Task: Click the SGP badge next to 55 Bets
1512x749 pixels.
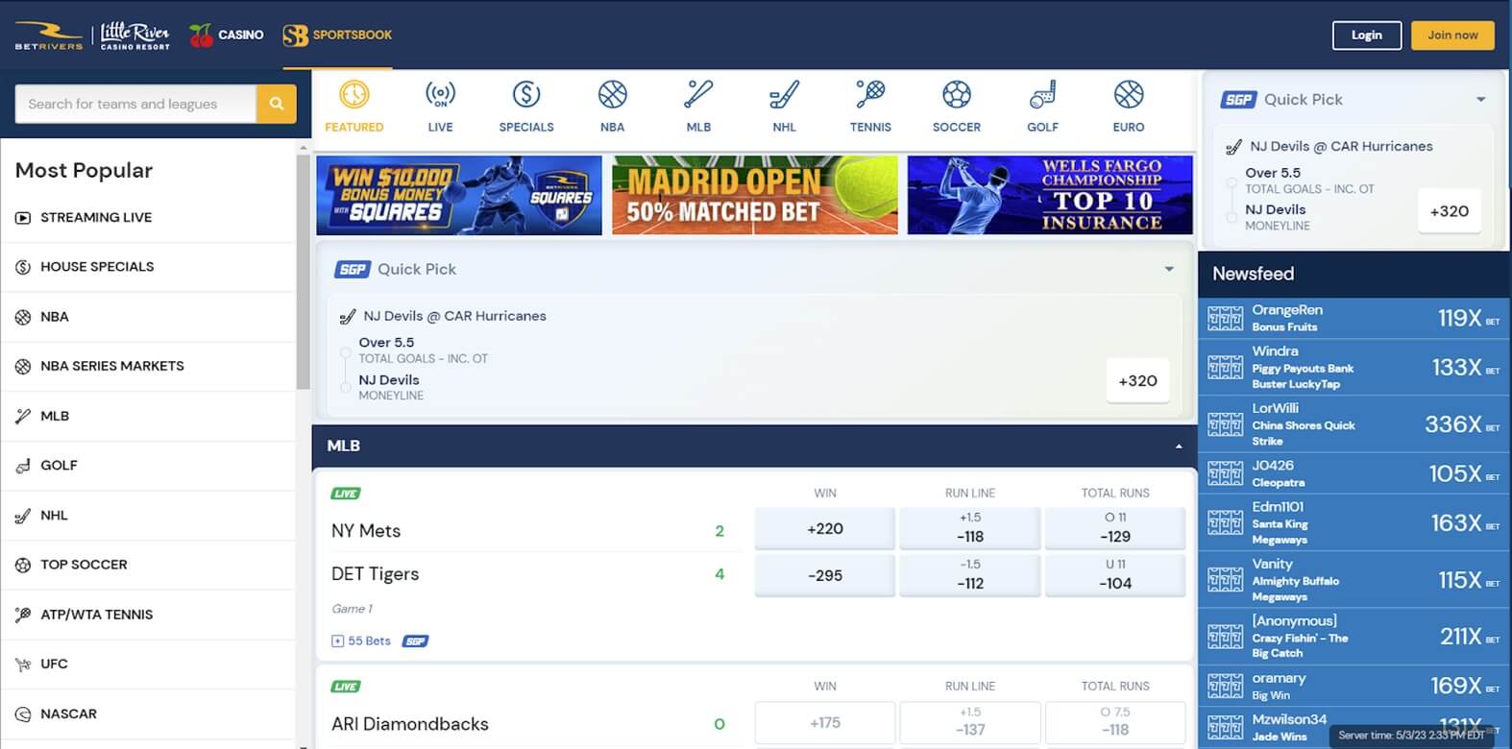Action: pos(415,641)
